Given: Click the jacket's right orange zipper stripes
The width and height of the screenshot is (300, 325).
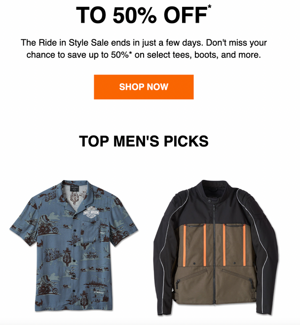Looking at the screenshot, I should [234, 245].
